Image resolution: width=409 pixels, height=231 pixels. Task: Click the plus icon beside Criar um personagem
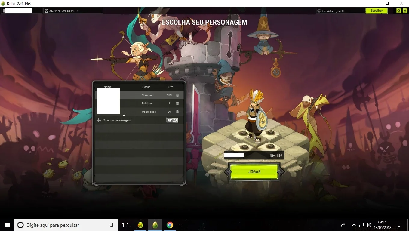pyautogui.click(x=98, y=120)
